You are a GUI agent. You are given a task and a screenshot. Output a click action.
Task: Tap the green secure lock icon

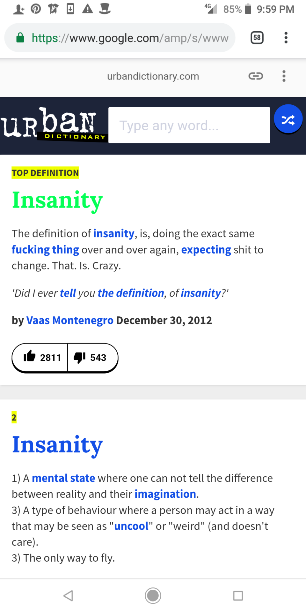(x=20, y=38)
